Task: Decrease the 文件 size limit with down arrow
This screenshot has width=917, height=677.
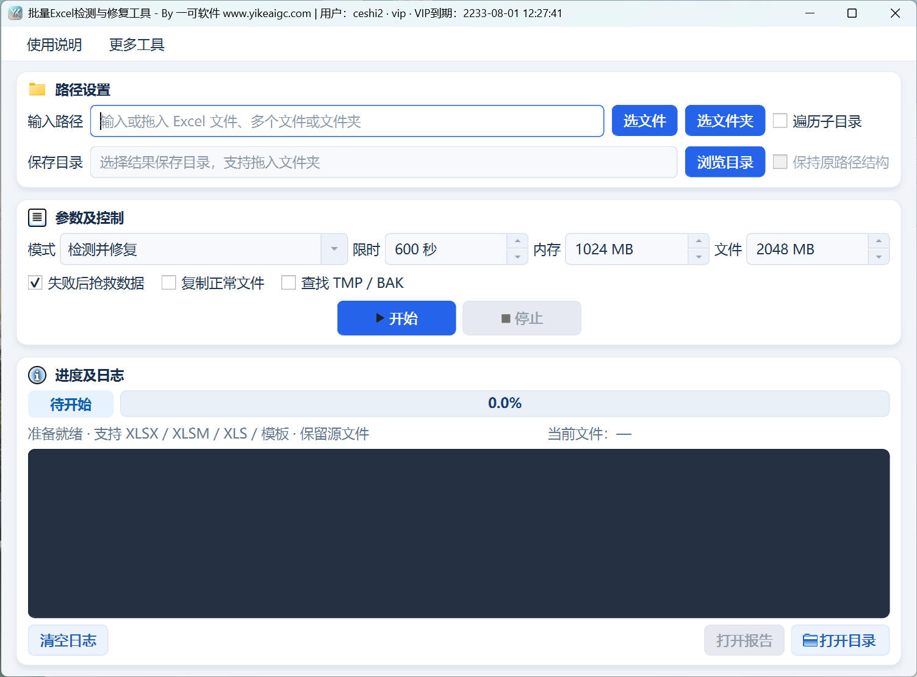Action: pyautogui.click(x=879, y=257)
